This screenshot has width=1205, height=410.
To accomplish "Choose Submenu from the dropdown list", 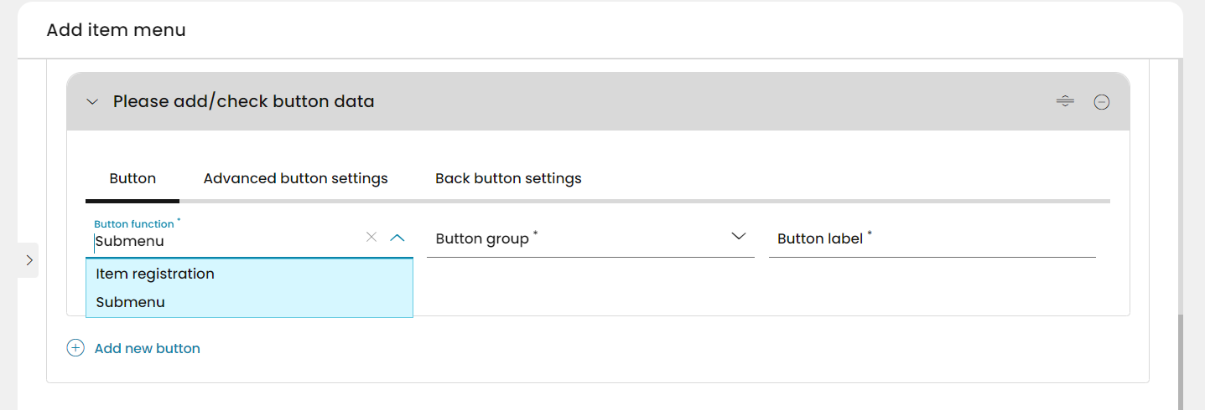I will 249,302.
